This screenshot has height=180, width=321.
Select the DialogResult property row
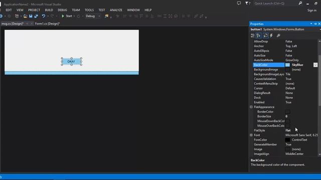(285, 93)
